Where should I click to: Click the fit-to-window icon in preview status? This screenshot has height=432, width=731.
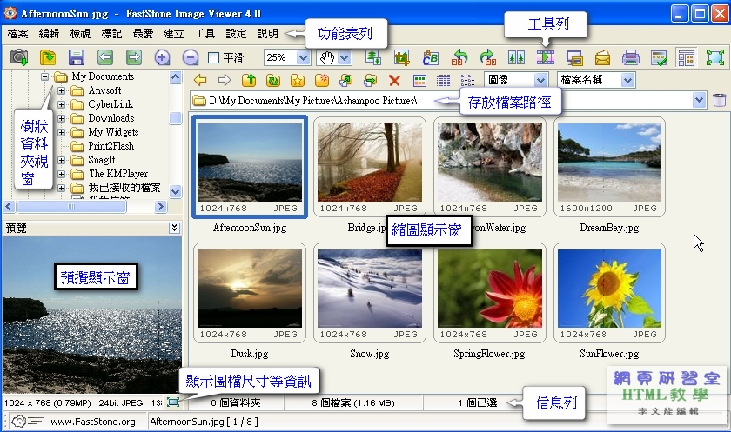(x=173, y=402)
